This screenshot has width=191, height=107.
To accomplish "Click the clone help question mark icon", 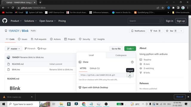I will click(132, 62).
